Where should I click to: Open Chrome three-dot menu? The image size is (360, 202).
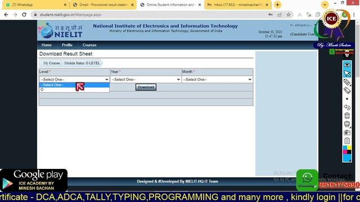(354, 15)
